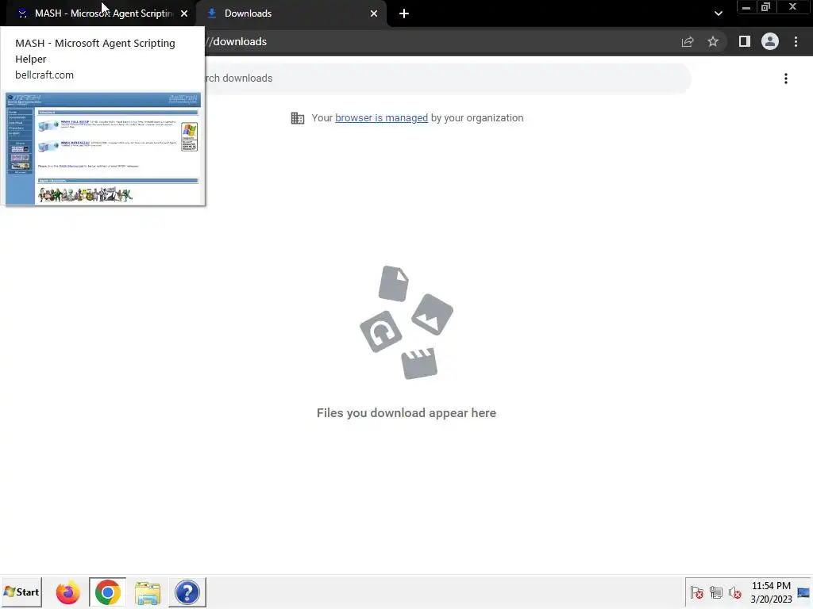Image resolution: width=813 pixels, height=609 pixels.
Task: Open the Chrome main menu
Action: click(x=796, y=41)
